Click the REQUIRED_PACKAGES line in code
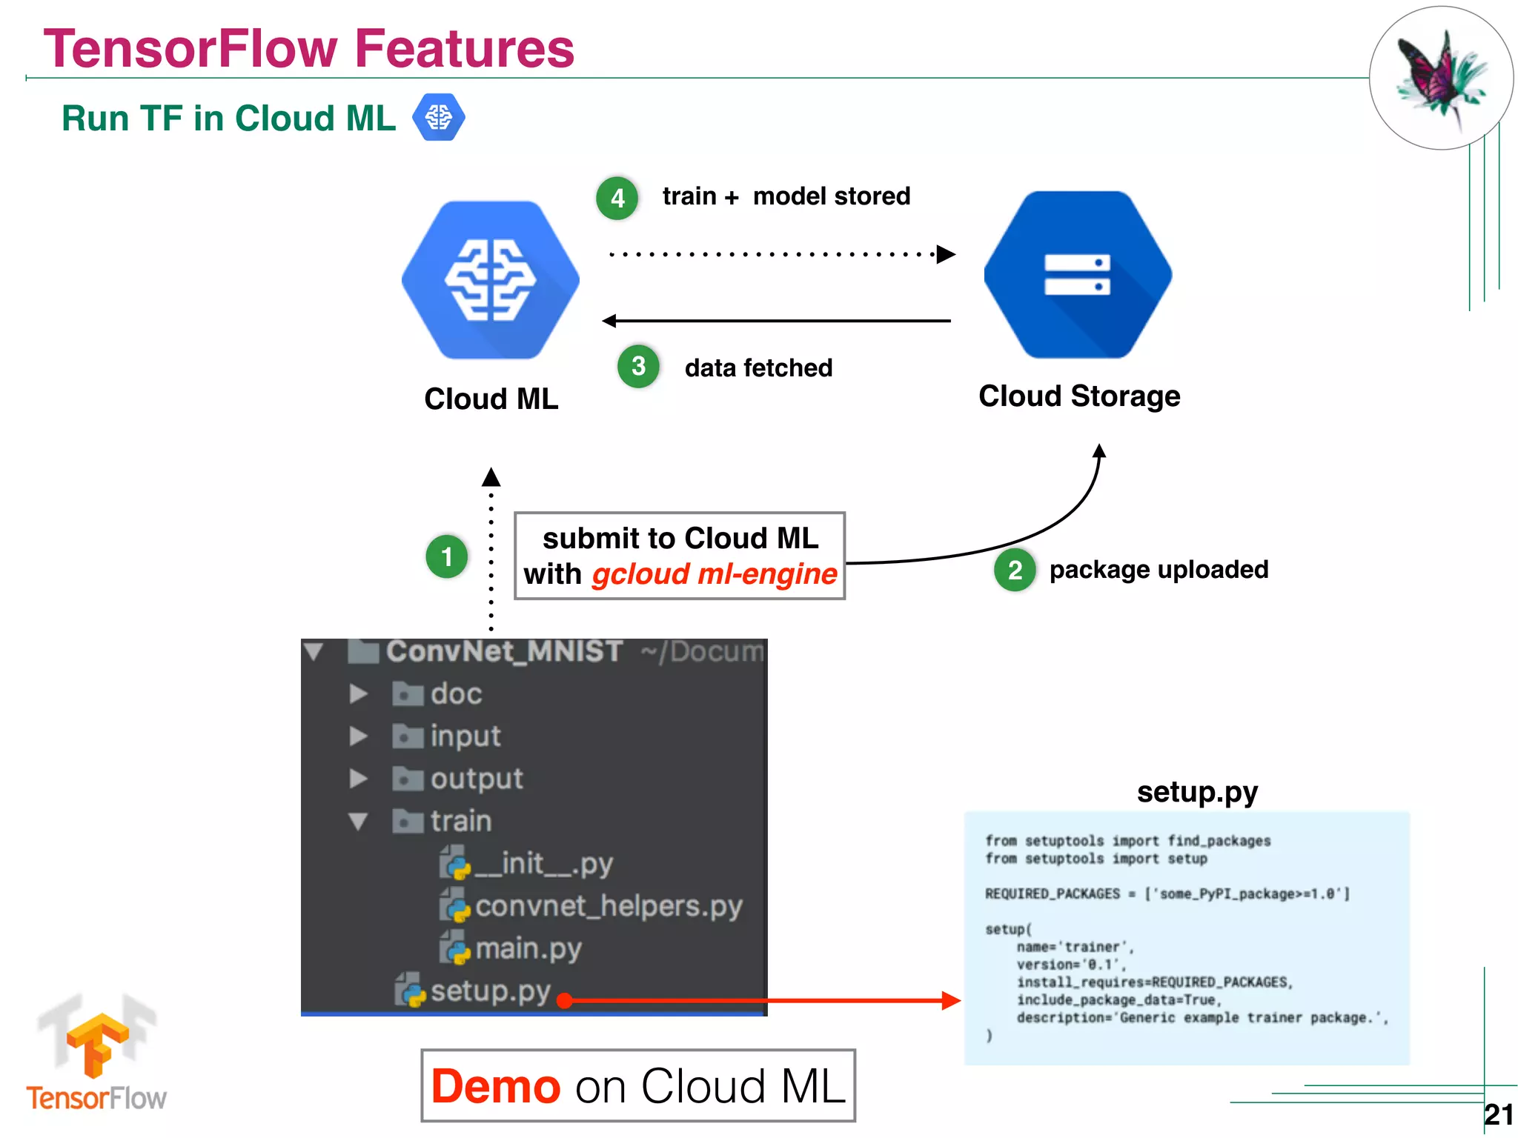Image resolution: width=1518 pixels, height=1138 pixels. (1167, 894)
